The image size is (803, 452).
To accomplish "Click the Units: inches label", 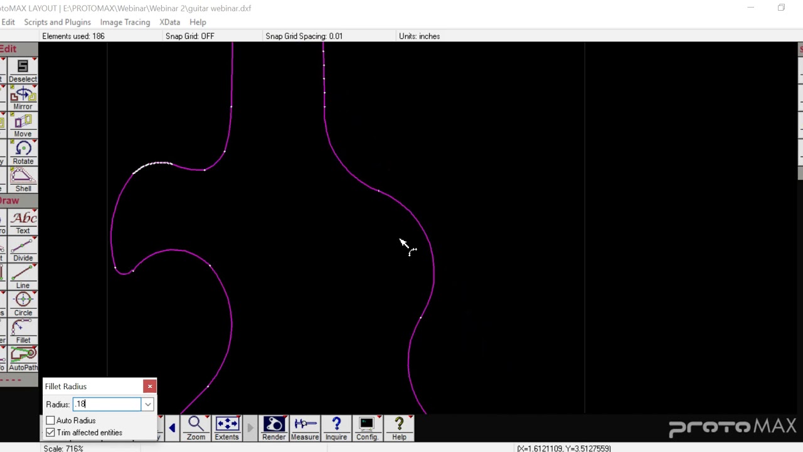I will (x=419, y=36).
